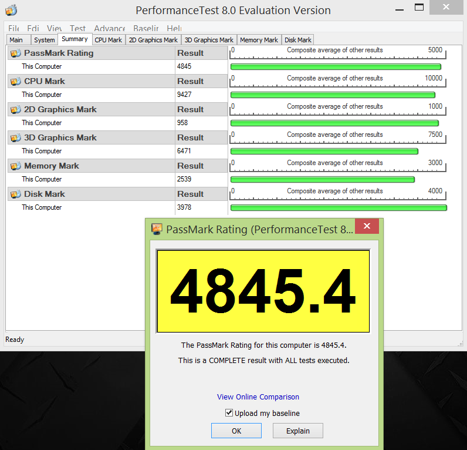
Task: Toggle the Upload my baseline checkbox
Action: click(x=229, y=413)
